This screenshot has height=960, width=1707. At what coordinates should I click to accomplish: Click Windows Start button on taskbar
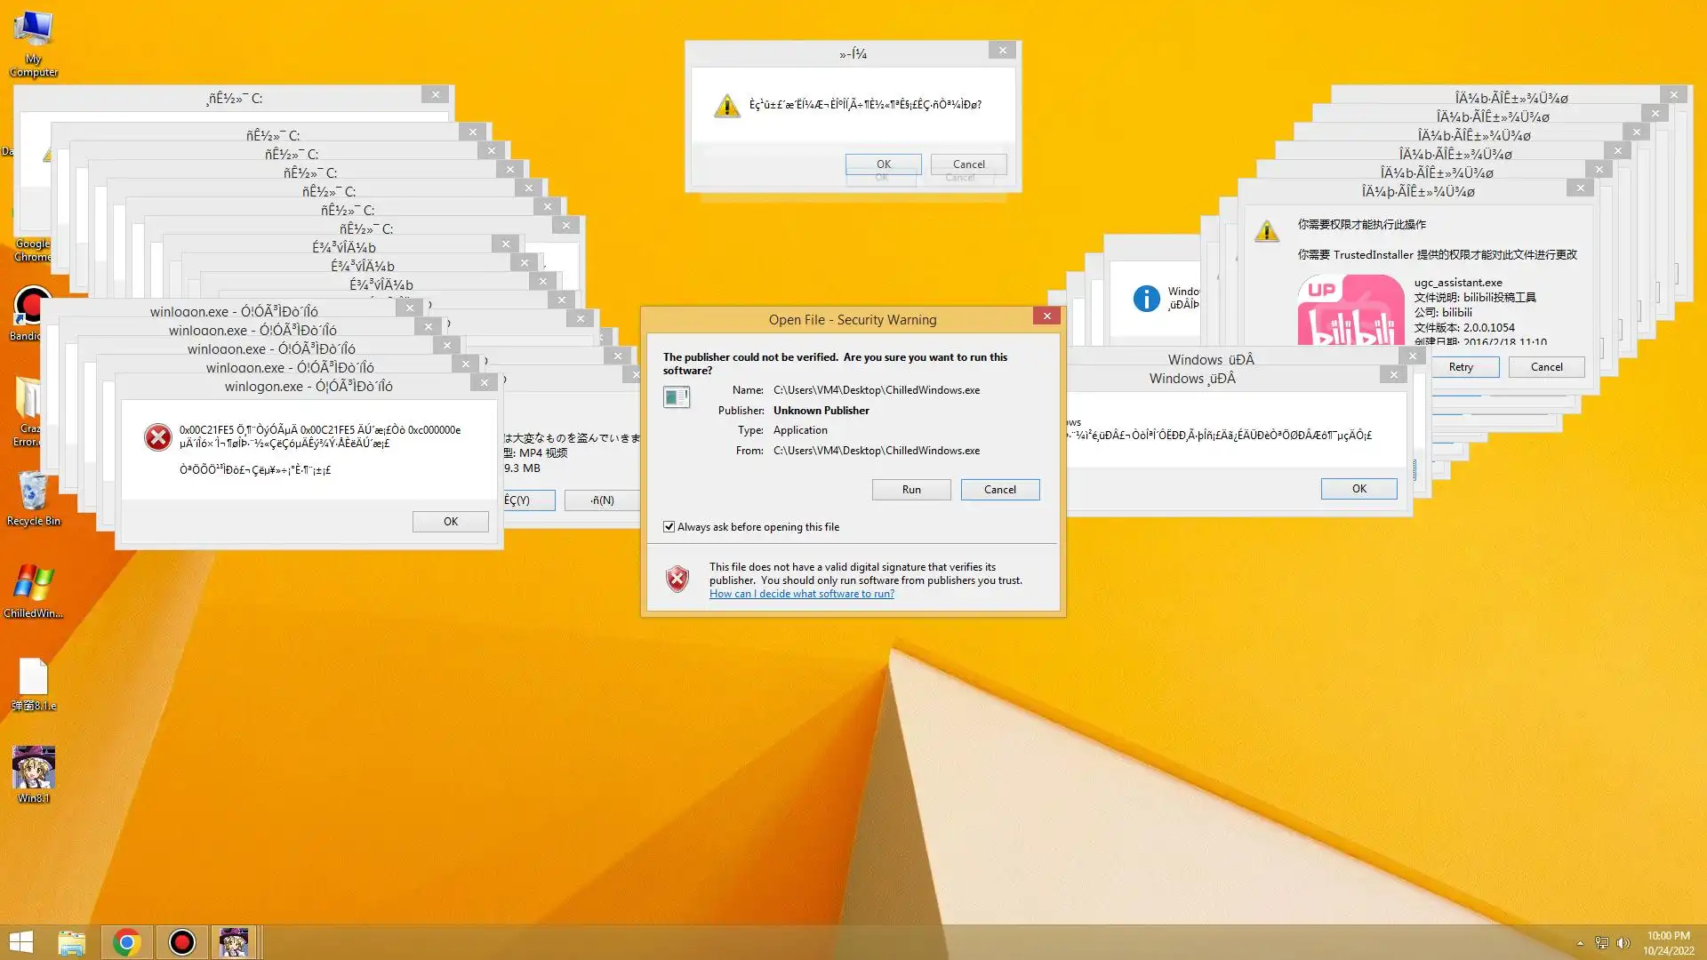[x=20, y=941]
